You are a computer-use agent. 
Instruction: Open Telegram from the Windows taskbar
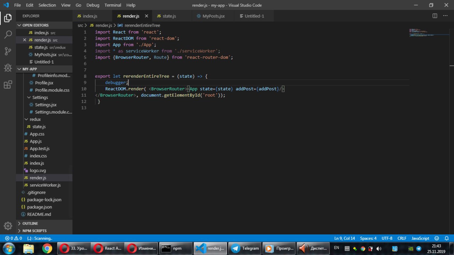(x=245, y=248)
